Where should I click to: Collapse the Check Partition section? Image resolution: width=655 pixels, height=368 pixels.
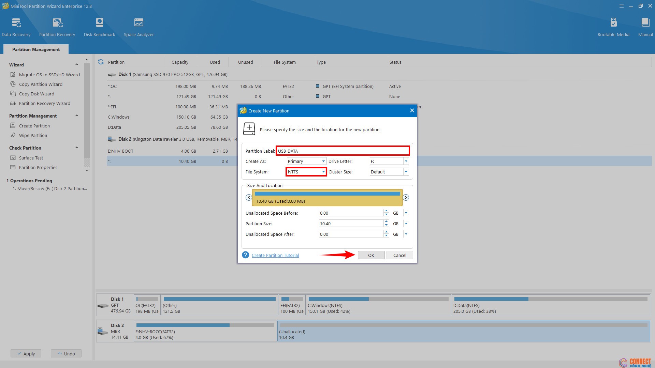77,148
